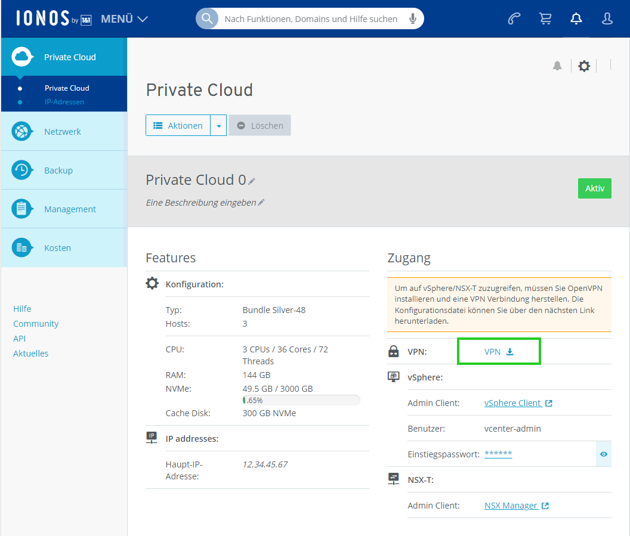630x536 pixels.
Task: Open Private Cloud sub-item in sidebar
Action: tap(67, 88)
